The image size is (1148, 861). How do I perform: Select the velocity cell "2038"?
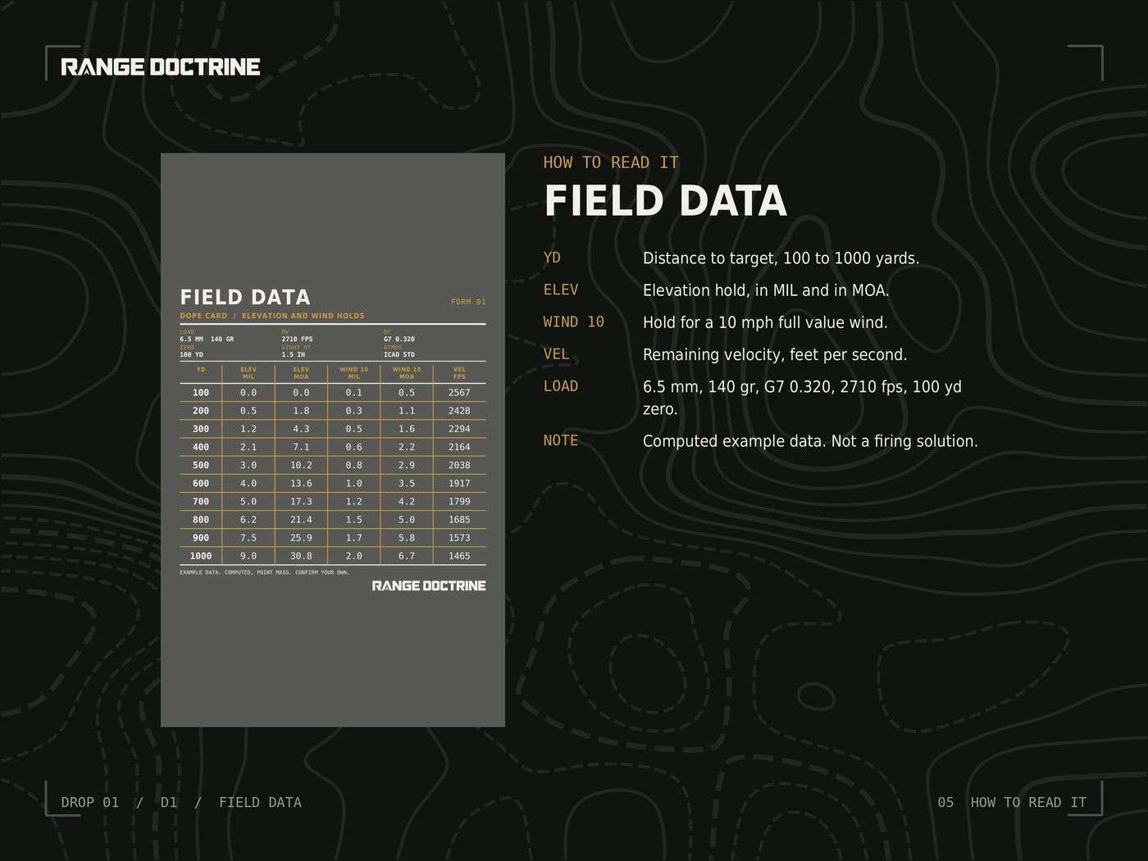459,465
